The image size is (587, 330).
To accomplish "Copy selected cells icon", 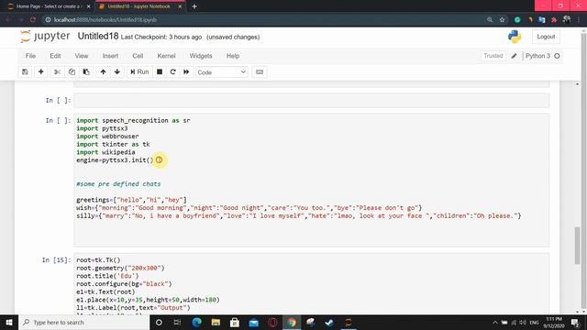I will click(x=72, y=71).
